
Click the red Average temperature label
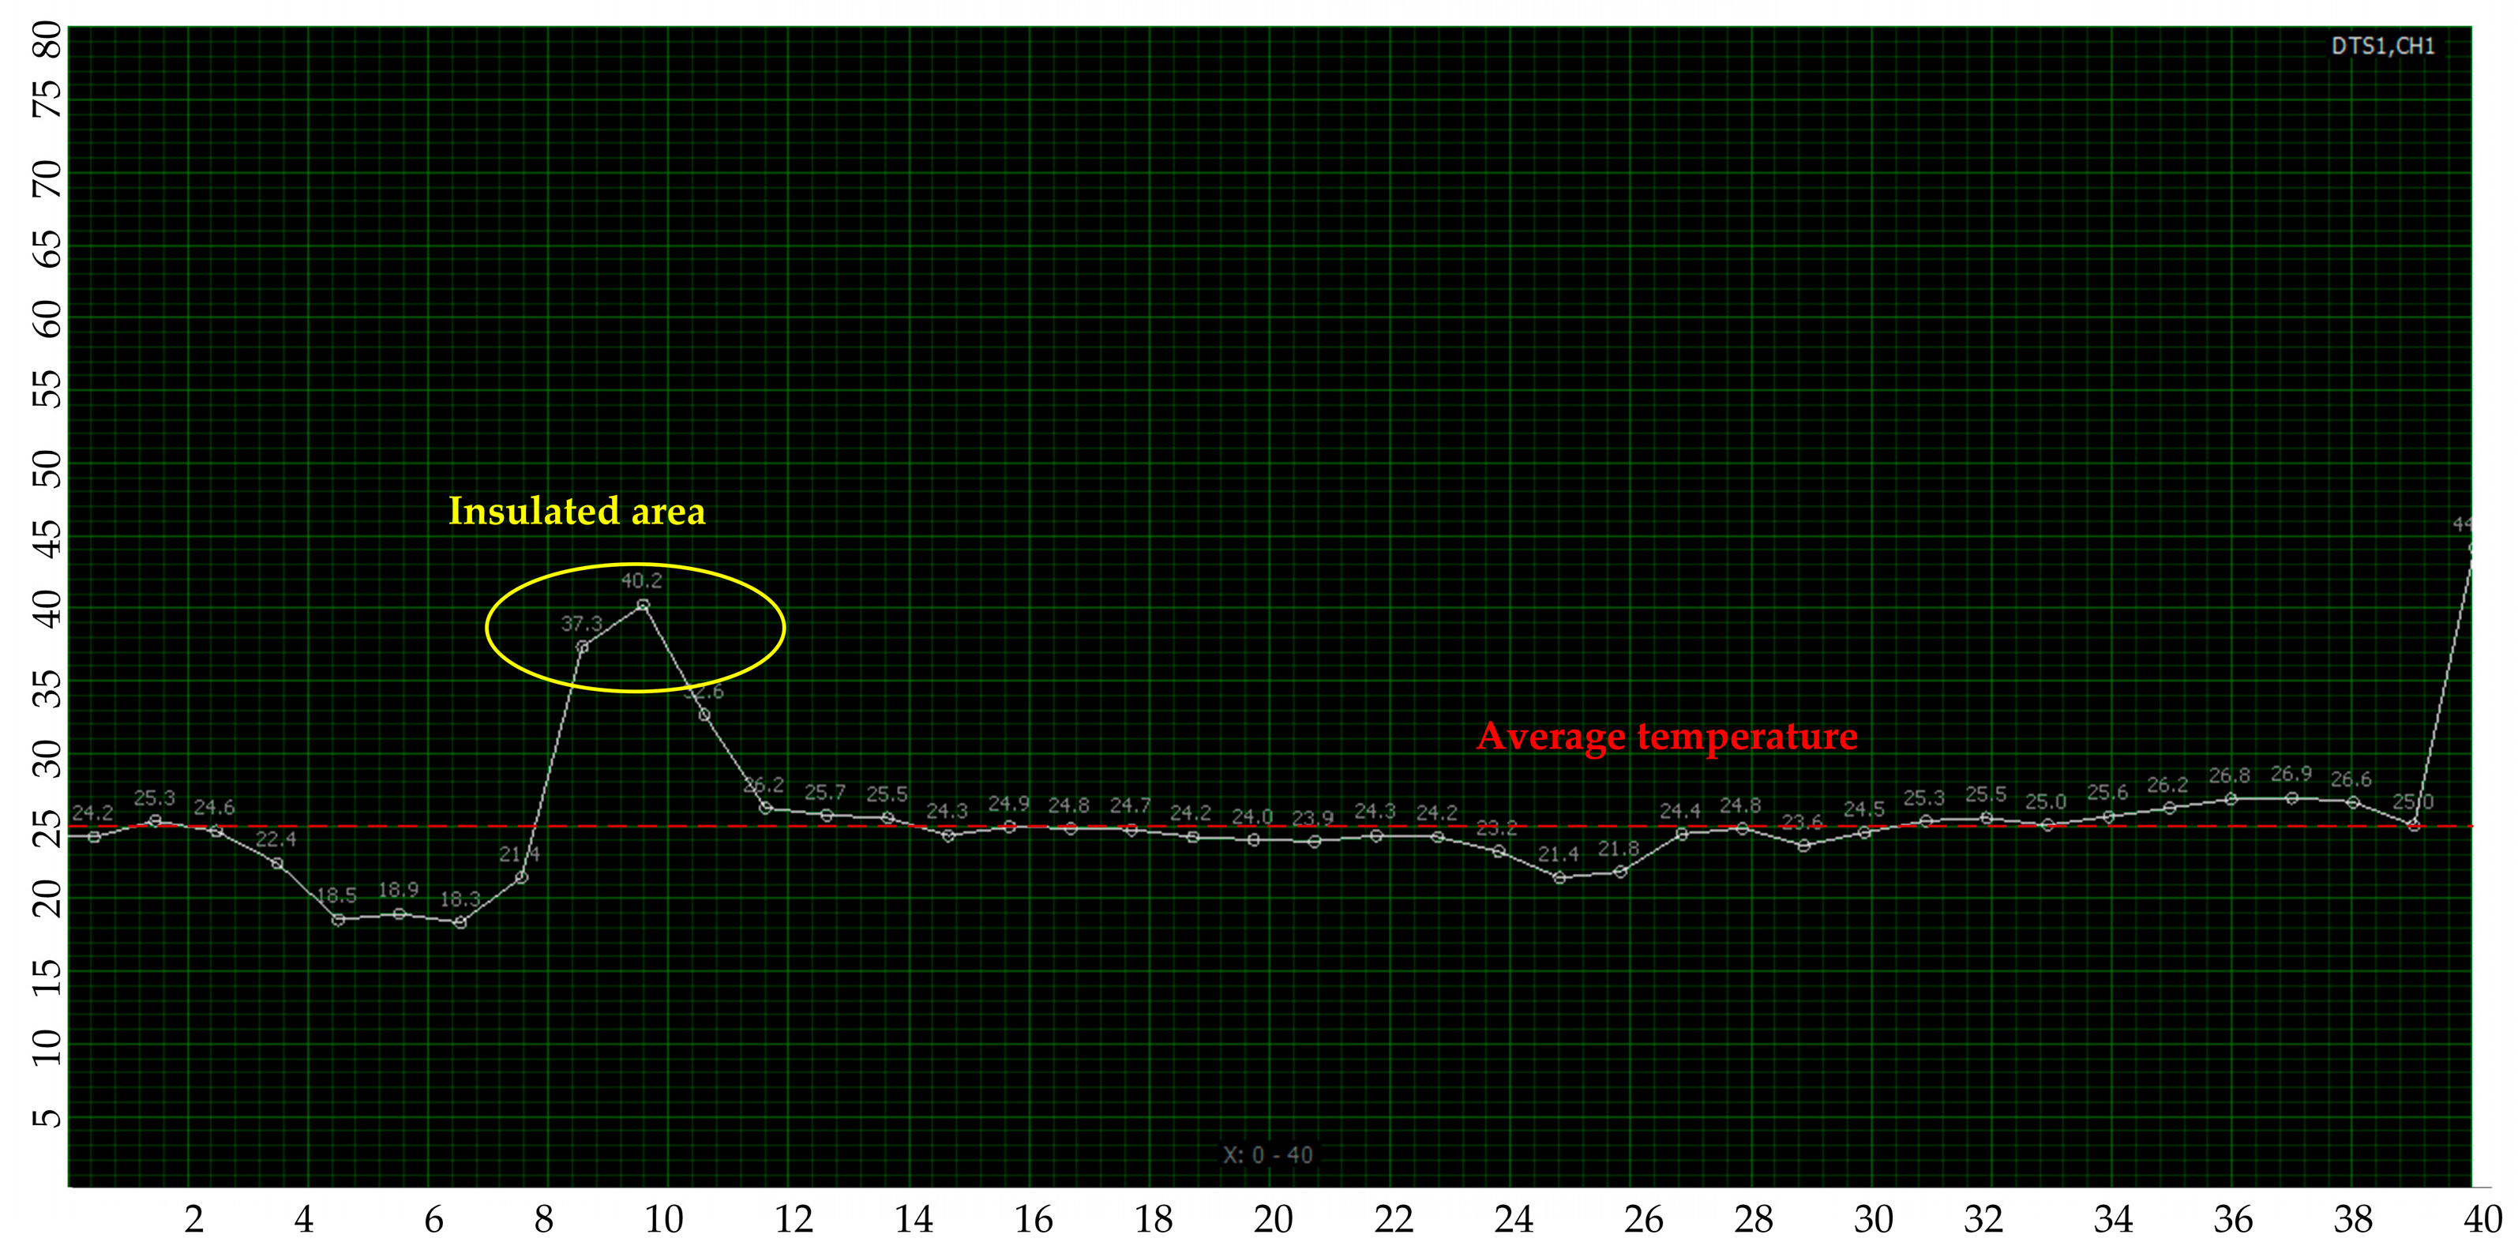tap(1667, 736)
